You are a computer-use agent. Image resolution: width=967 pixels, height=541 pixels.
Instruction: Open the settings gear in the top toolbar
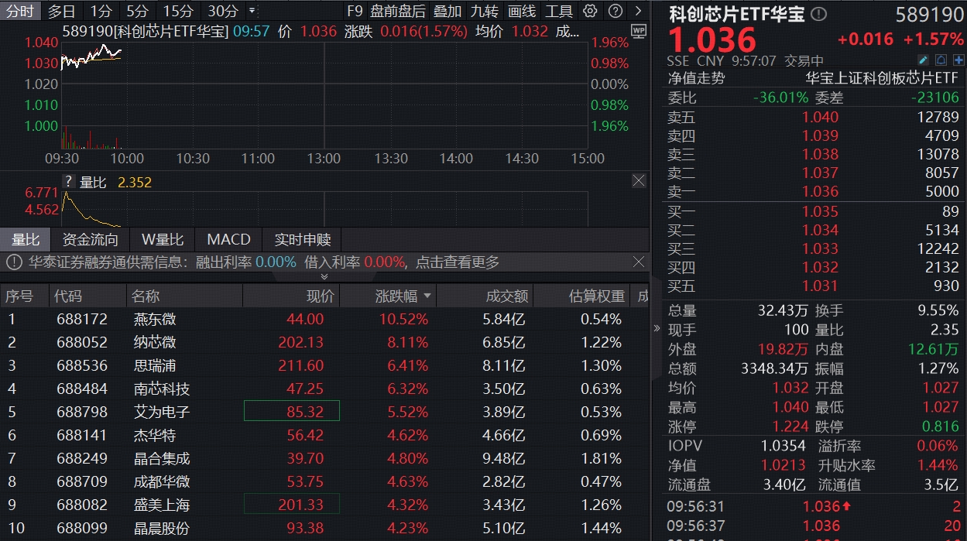pyautogui.click(x=590, y=11)
